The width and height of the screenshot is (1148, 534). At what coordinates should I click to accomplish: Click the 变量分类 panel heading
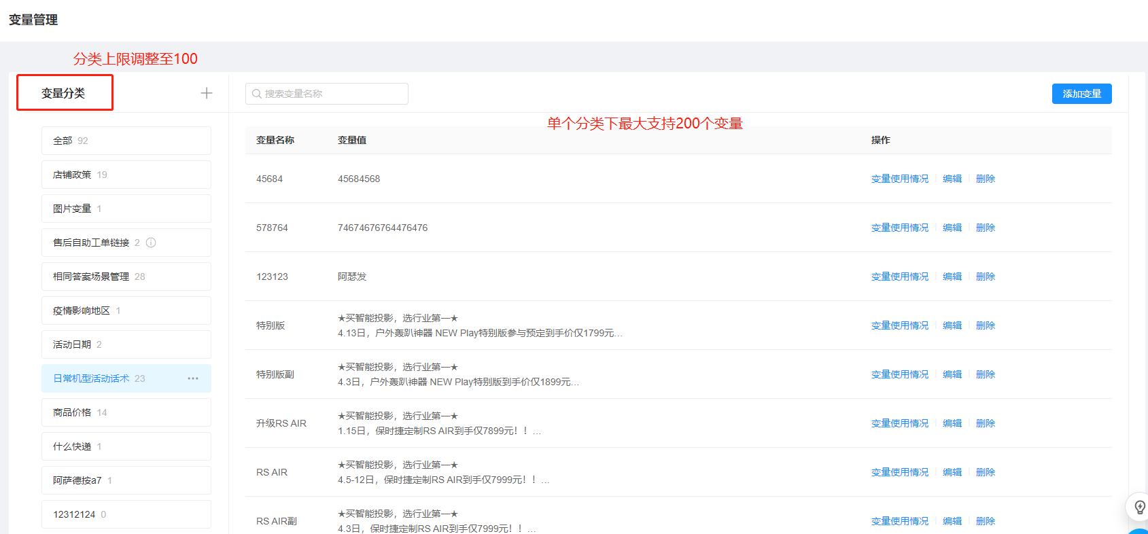click(63, 93)
